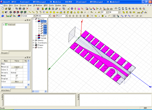152x110 pixels.
Task: Select the Draw circle tool
Action: (50, 12)
